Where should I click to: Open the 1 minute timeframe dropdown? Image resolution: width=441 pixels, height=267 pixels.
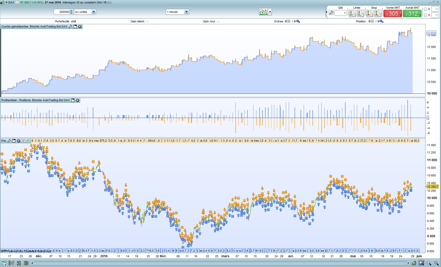[186, 12]
